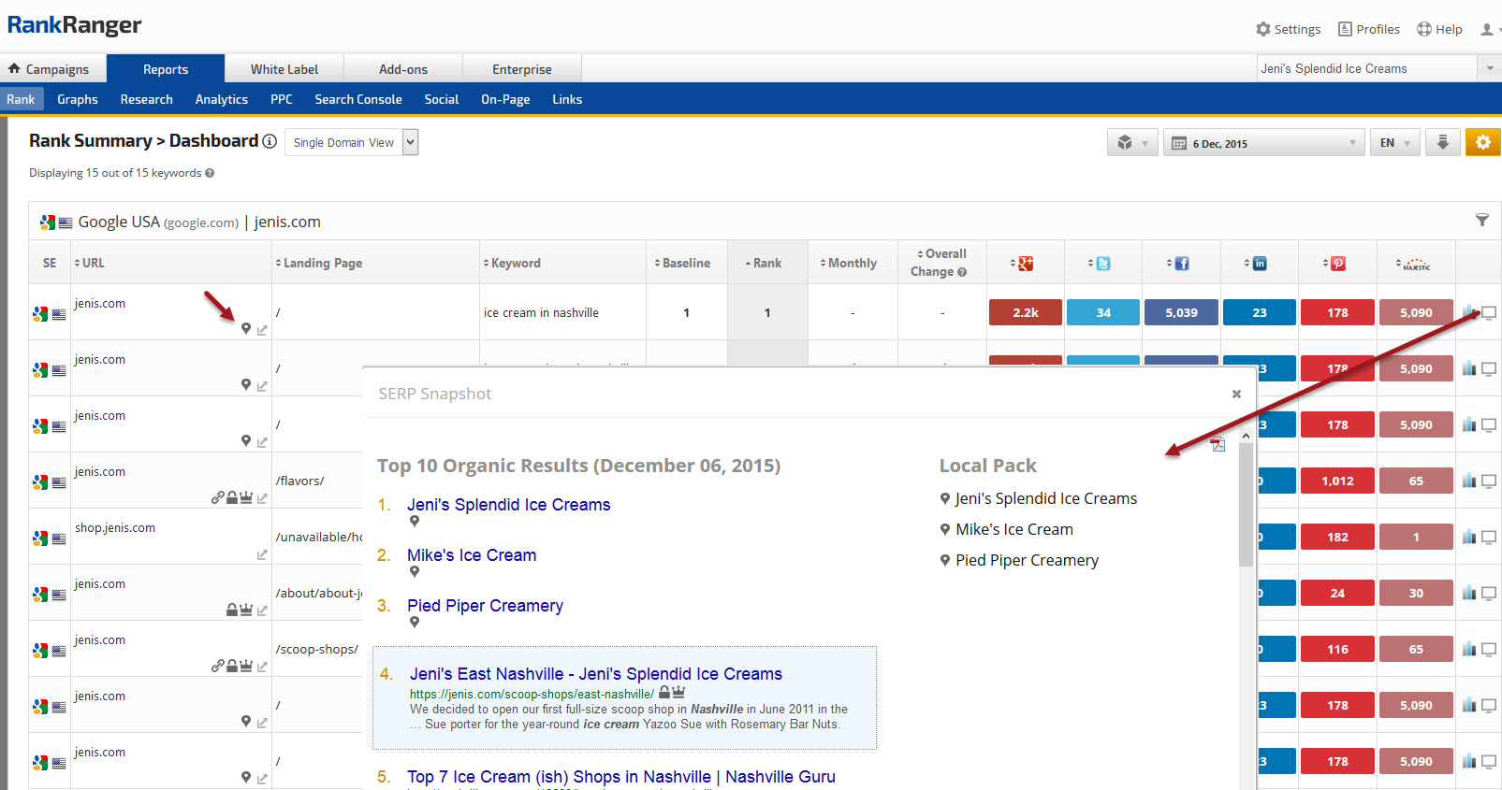Viewport: 1502px width, 790px height.
Task: Switch to the White Label tab
Action: click(x=284, y=69)
